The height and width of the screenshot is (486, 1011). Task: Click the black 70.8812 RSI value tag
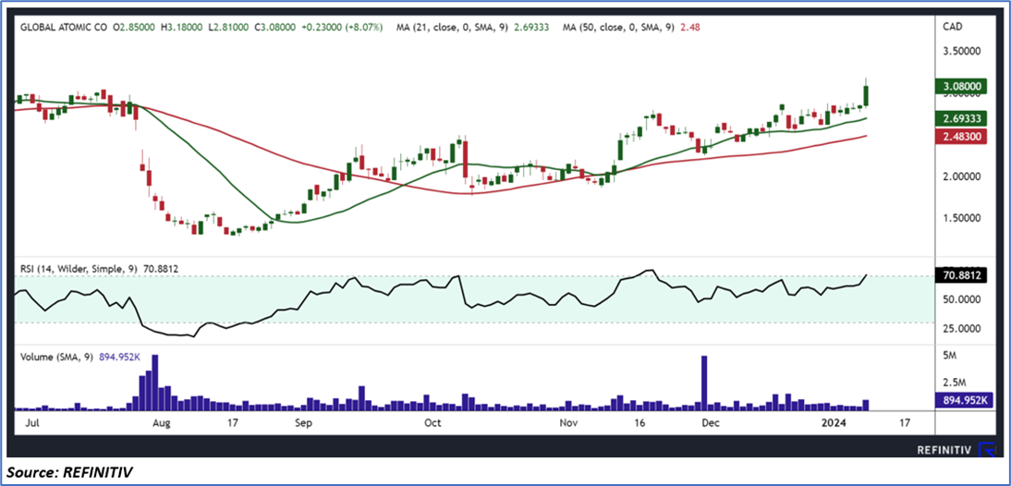(x=962, y=275)
